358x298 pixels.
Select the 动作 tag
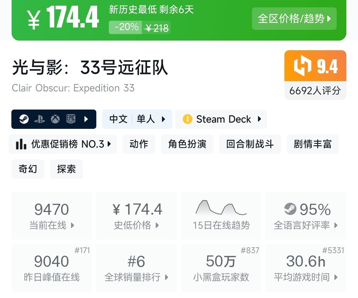tap(139, 144)
